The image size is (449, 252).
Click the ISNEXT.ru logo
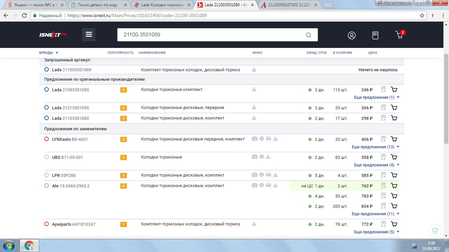click(x=53, y=35)
